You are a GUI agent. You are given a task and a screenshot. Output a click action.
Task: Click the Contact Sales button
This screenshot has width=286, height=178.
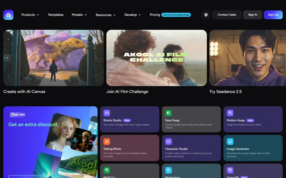(x=227, y=15)
